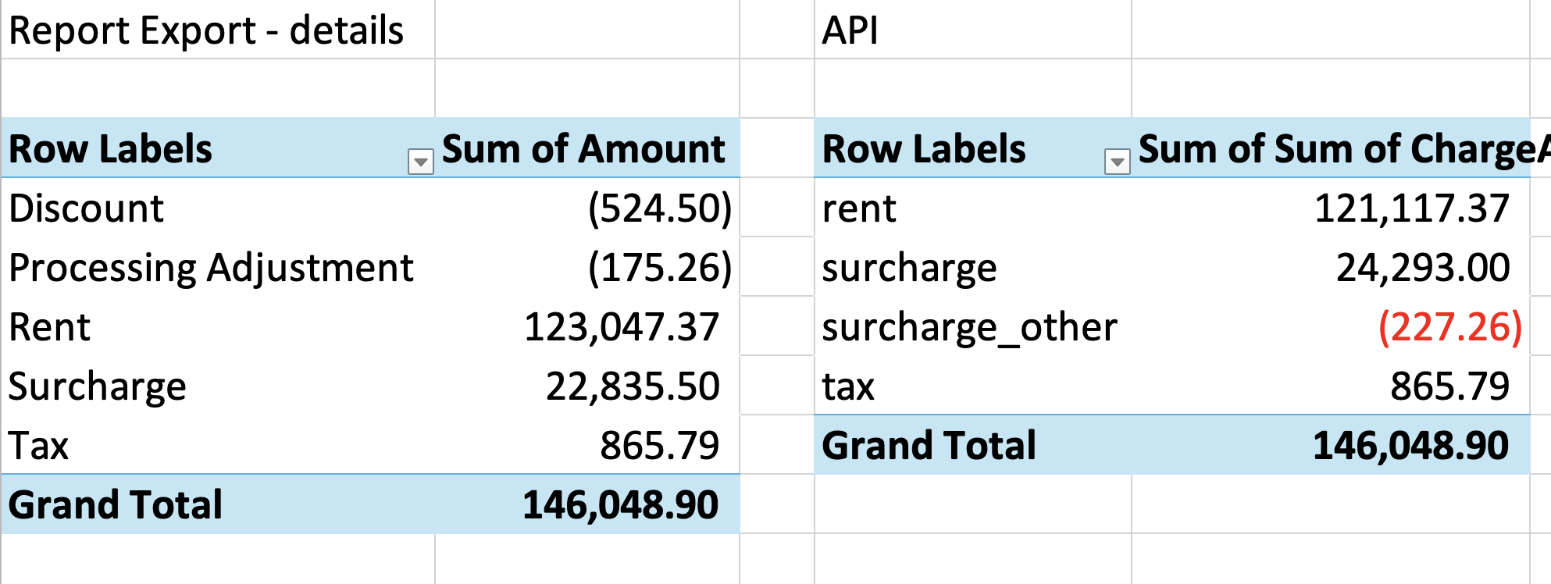Select the 'Report Export - details' title cell

coord(206,31)
